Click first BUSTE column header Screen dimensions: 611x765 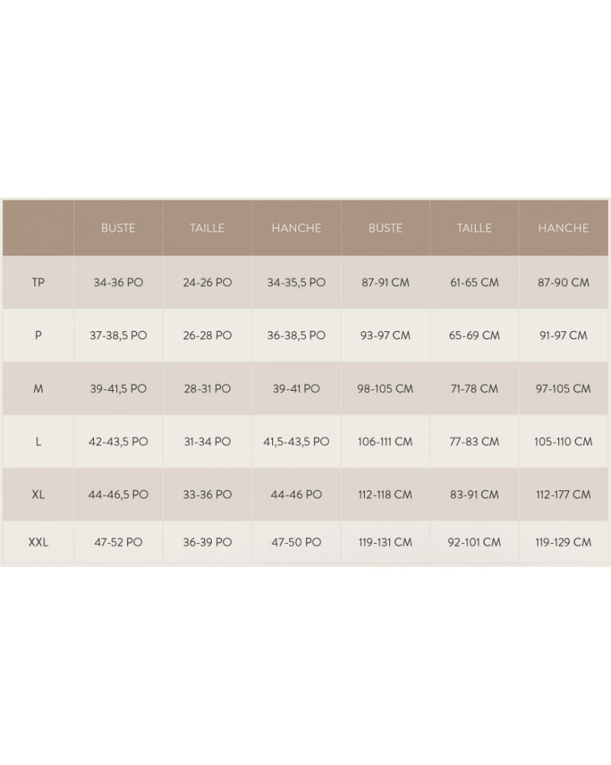[119, 228]
